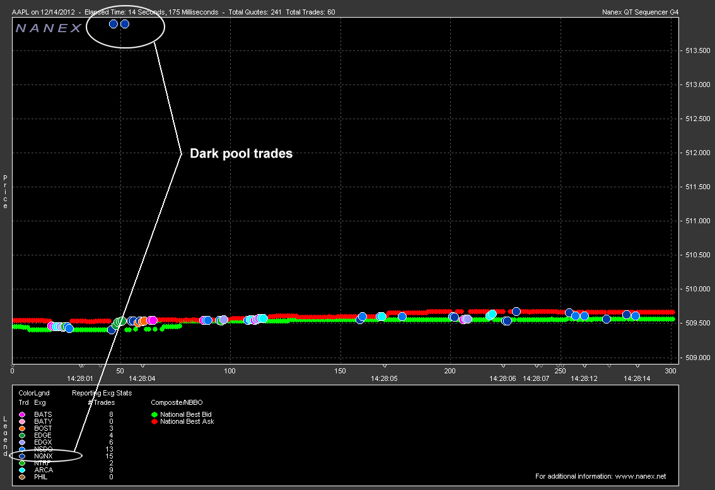Select the 509.500 price axis label
The image size is (715, 490).
[698, 323]
